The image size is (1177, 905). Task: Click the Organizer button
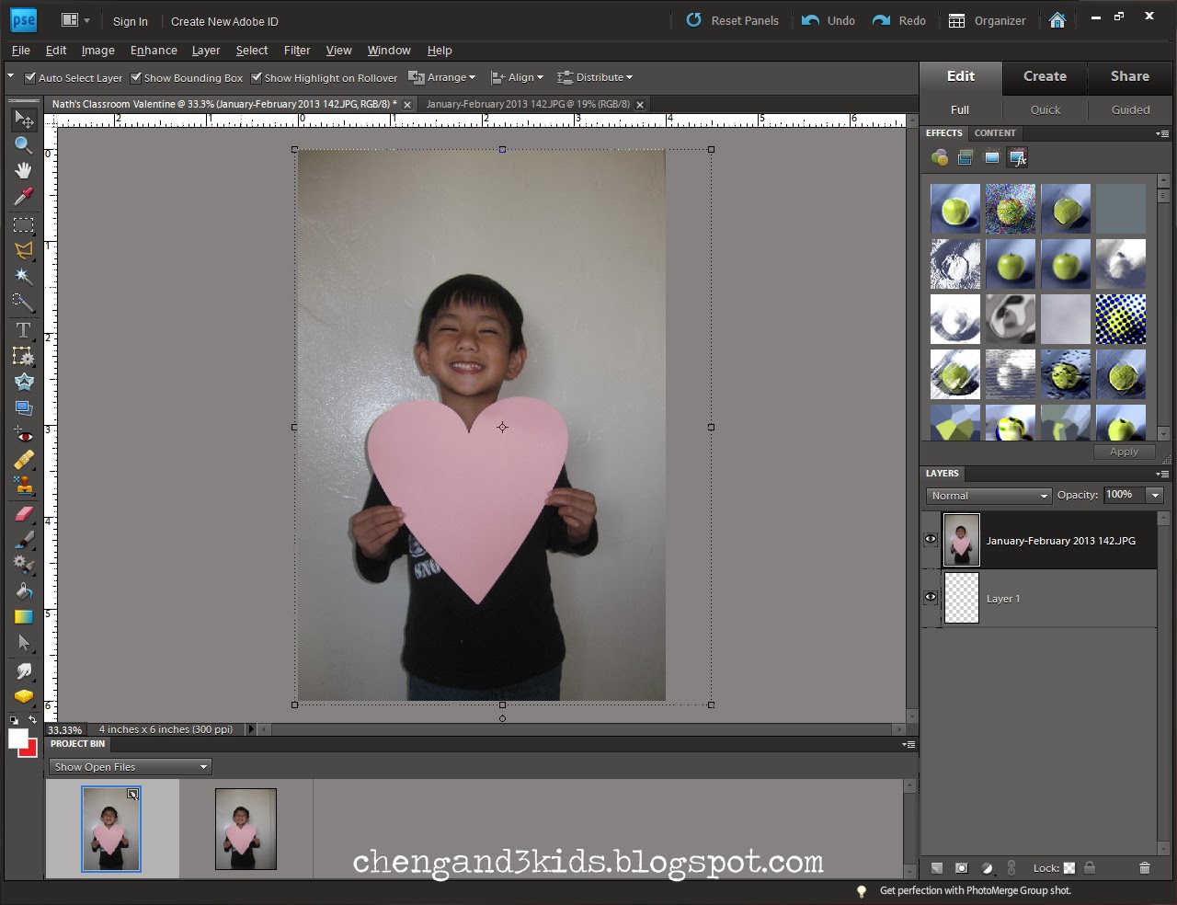[987, 20]
